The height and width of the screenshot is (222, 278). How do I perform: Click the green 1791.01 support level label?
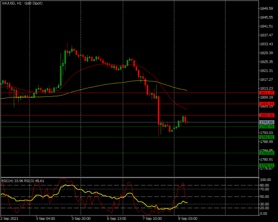point(268,137)
